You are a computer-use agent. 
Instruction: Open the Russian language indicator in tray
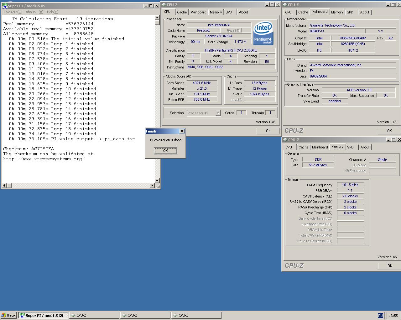380,316
